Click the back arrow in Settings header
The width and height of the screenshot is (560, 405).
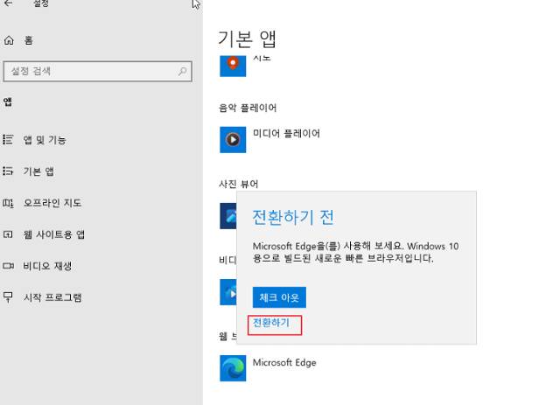pos(9,3)
